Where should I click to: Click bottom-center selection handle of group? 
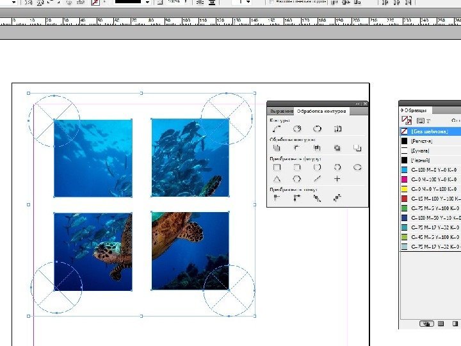pyautogui.click(x=142, y=317)
